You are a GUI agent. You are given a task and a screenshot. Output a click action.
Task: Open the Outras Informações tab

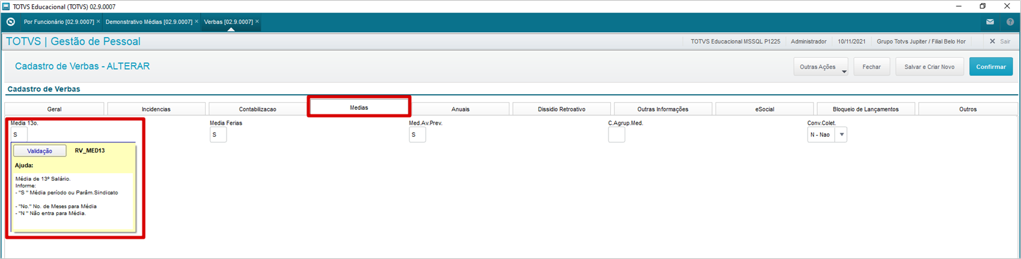tap(663, 109)
